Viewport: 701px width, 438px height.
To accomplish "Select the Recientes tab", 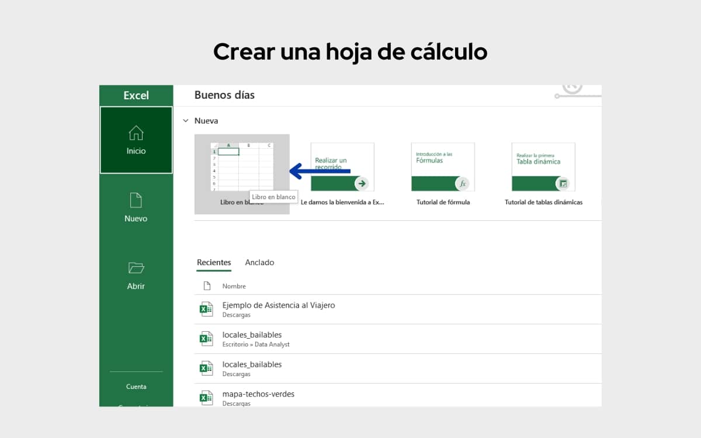I will [x=214, y=262].
